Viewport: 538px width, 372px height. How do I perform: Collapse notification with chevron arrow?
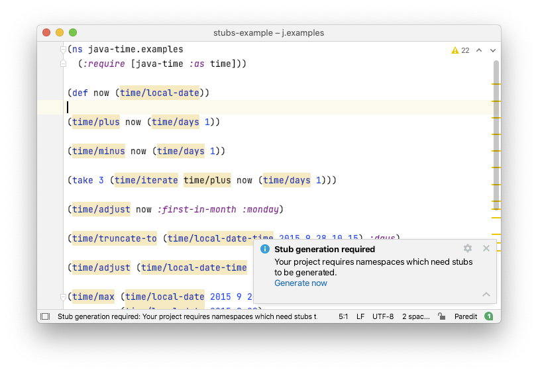486,295
